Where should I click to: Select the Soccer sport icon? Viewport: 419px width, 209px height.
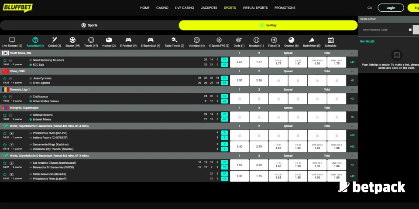[72, 40]
